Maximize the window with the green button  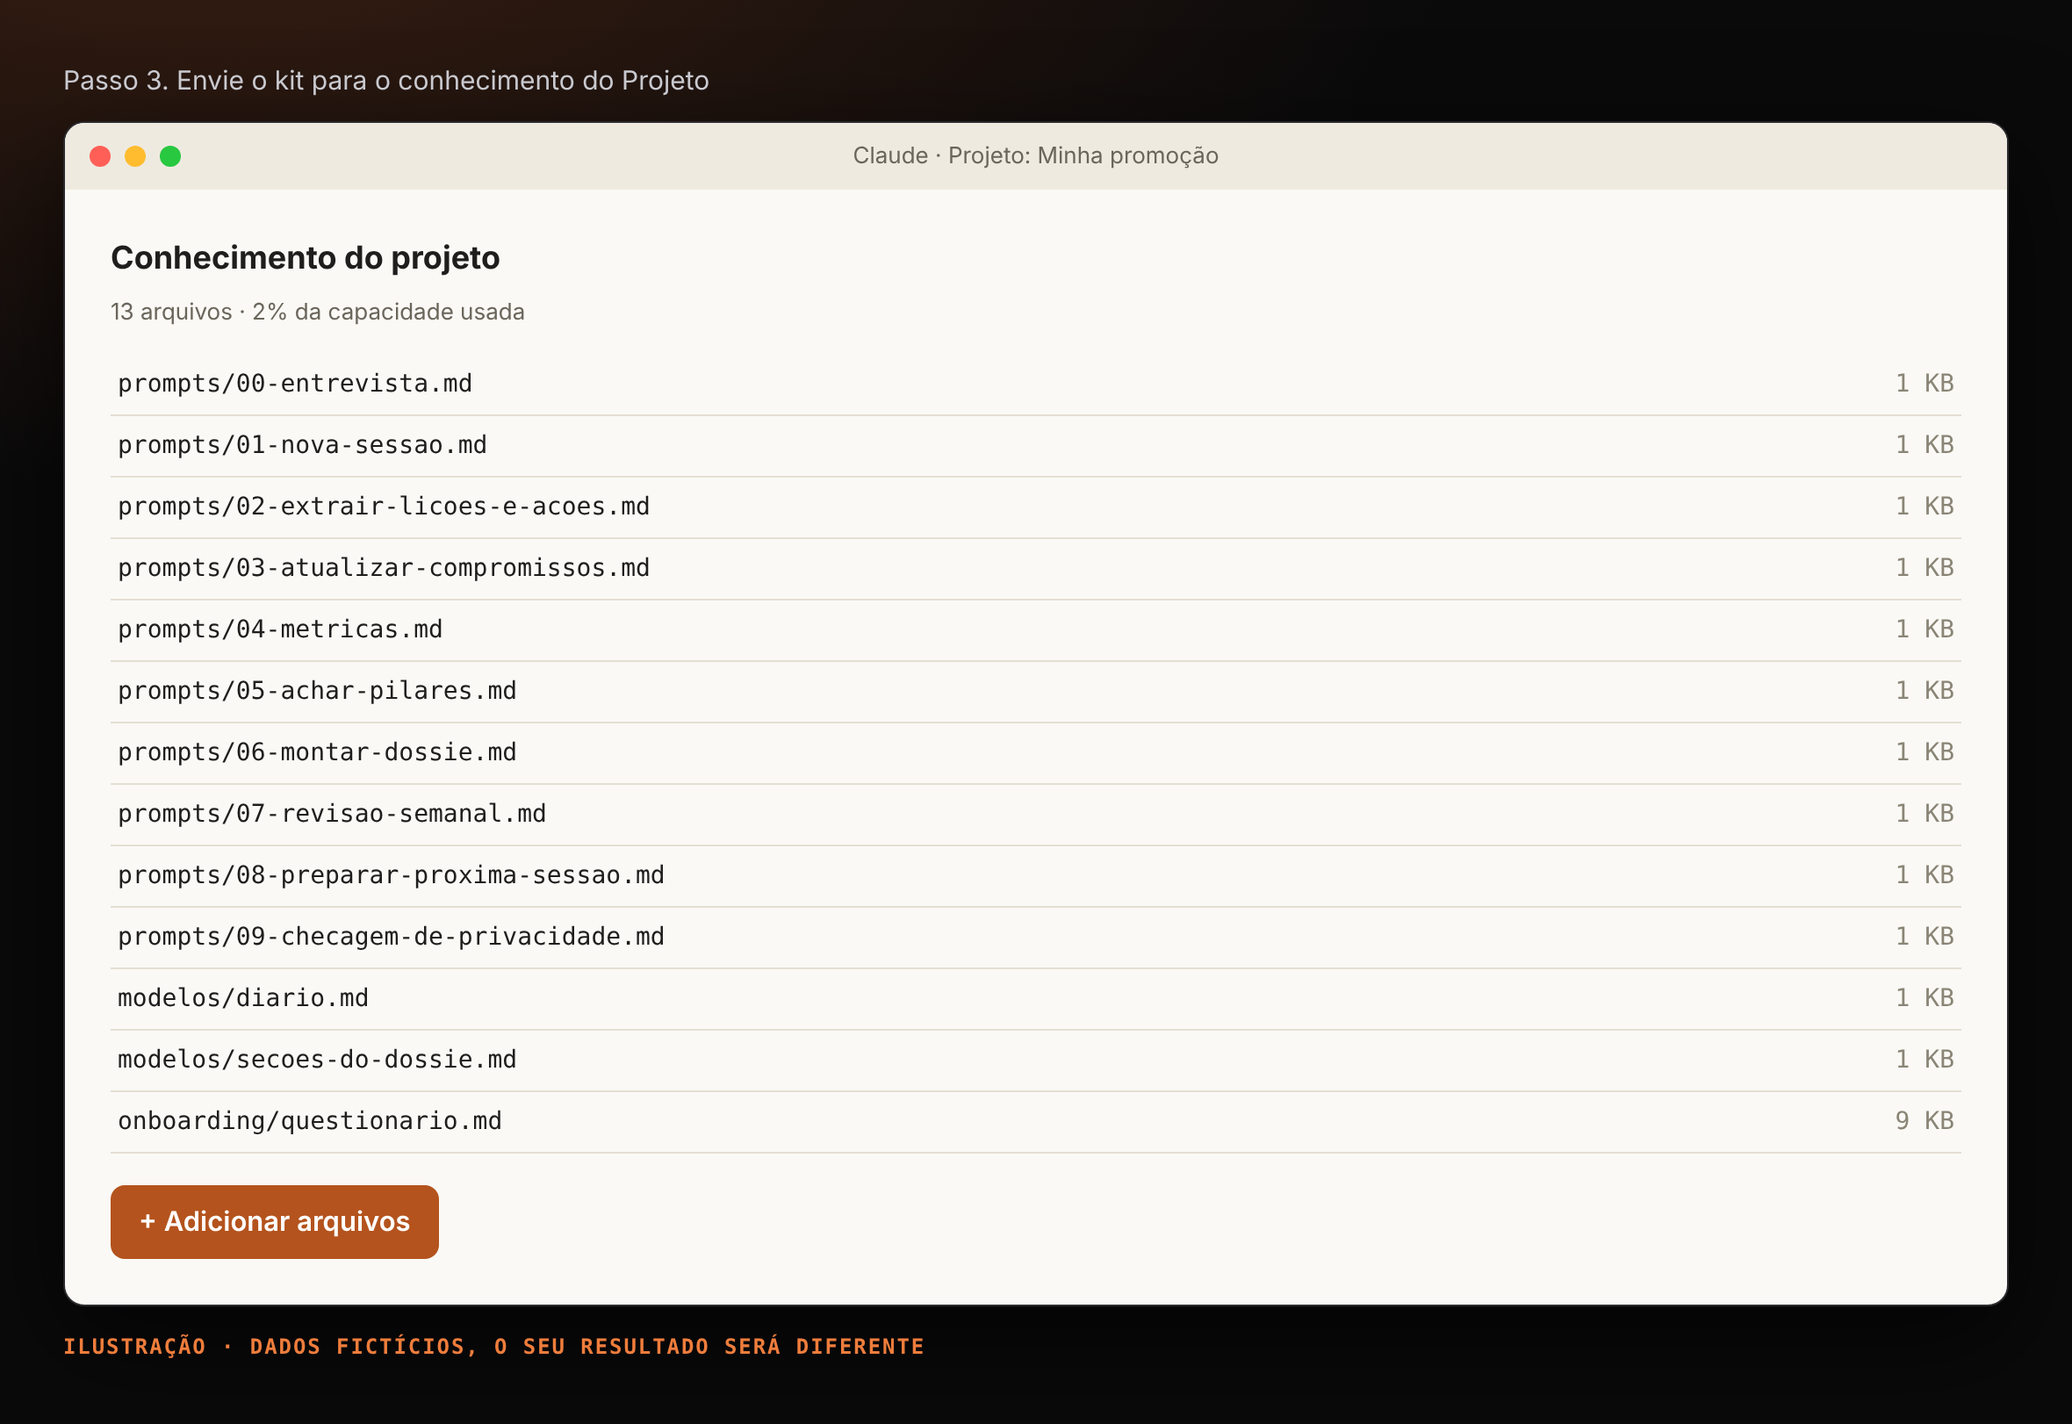[170, 156]
